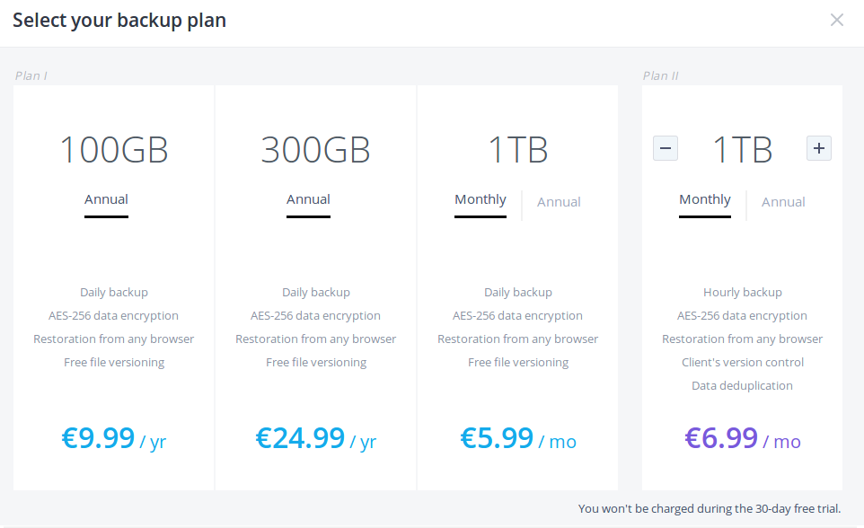Select the 300GB plan heading
Viewport: 864px width, 528px height.
[315, 150]
